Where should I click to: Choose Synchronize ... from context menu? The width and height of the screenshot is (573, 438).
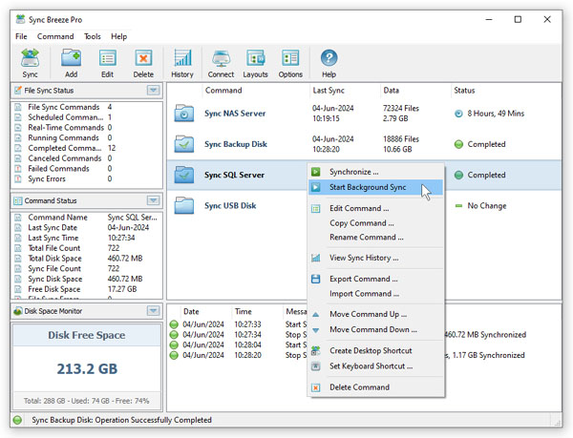375,172
